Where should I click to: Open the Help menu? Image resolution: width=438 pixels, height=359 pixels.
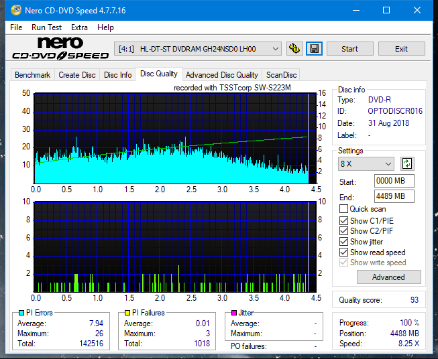(105, 27)
